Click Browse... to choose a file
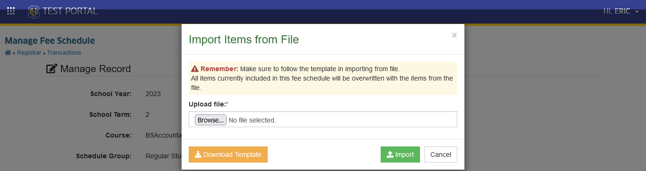Viewport: 646px width, 171px height. [x=210, y=120]
